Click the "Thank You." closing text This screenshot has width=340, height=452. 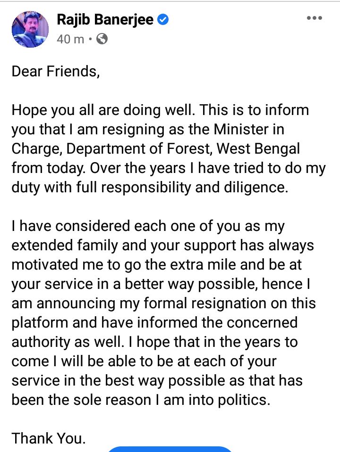click(49, 438)
